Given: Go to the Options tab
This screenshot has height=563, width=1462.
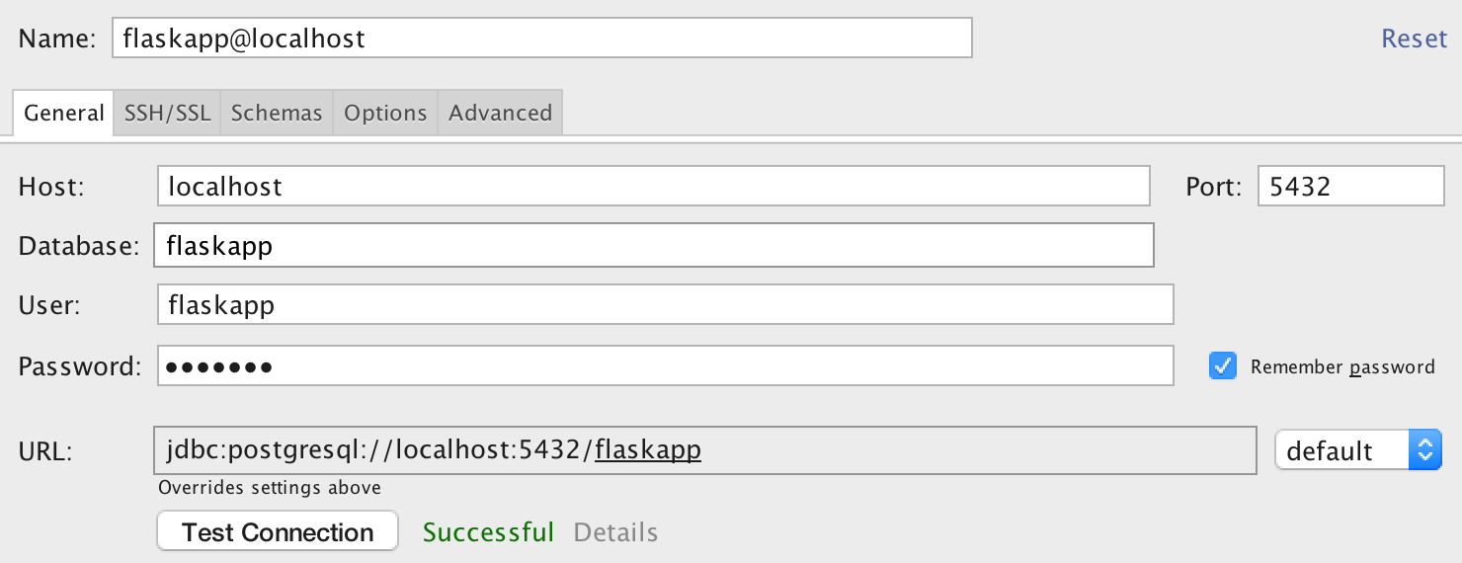Looking at the screenshot, I should pos(385,113).
